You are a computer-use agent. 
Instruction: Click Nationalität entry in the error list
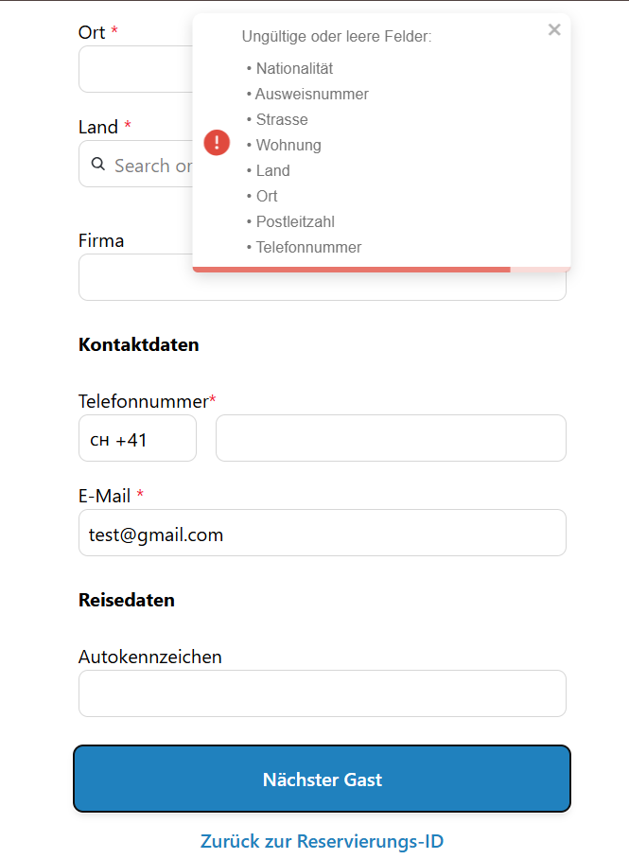[x=294, y=68]
